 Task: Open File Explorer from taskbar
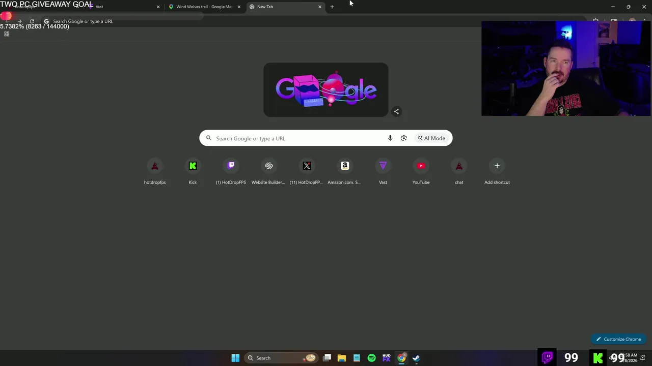tap(342, 358)
